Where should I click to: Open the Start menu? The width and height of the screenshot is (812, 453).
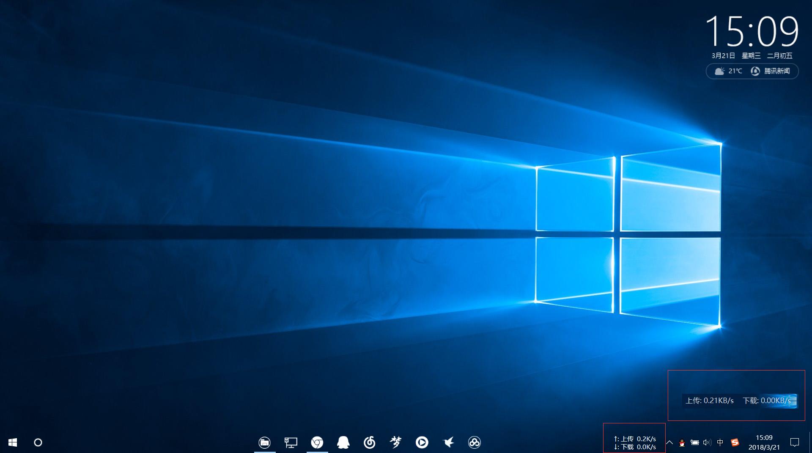tap(13, 442)
